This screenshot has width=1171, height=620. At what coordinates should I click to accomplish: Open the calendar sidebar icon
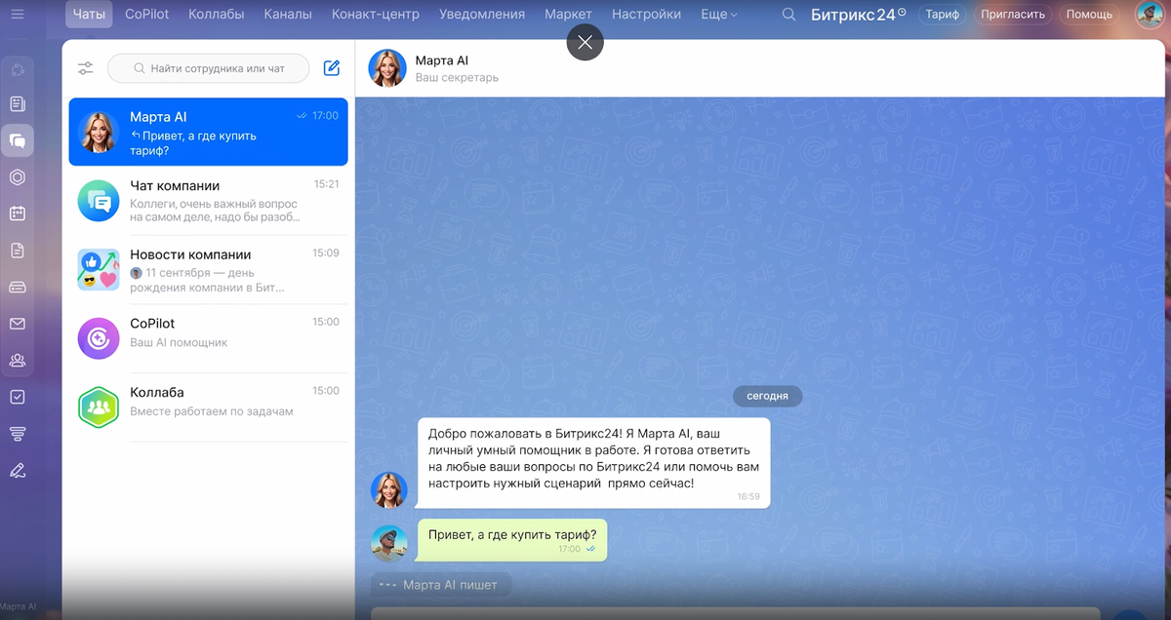pyautogui.click(x=18, y=213)
